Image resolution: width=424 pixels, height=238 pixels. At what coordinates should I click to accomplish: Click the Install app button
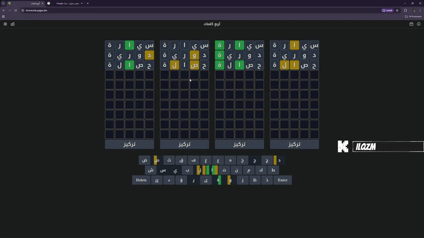click(x=388, y=10)
